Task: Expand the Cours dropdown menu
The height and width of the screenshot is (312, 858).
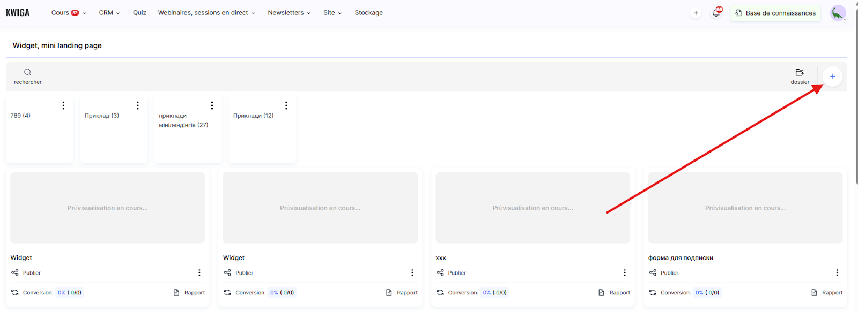Action: point(68,13)
